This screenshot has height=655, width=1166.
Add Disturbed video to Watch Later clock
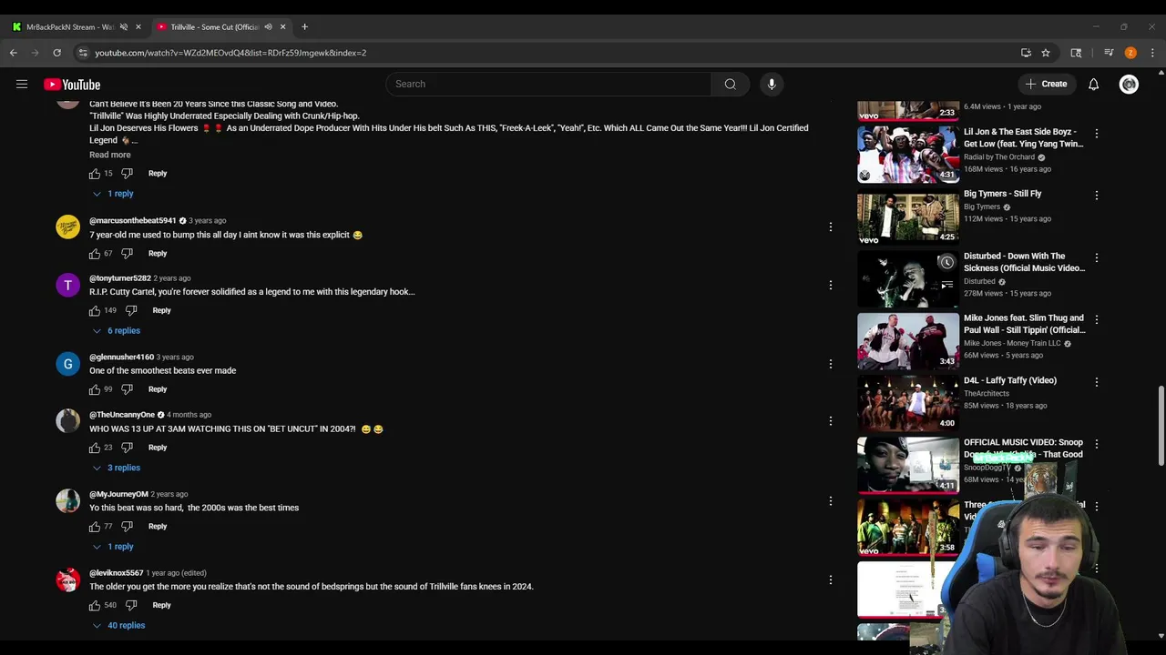[946, 263]
